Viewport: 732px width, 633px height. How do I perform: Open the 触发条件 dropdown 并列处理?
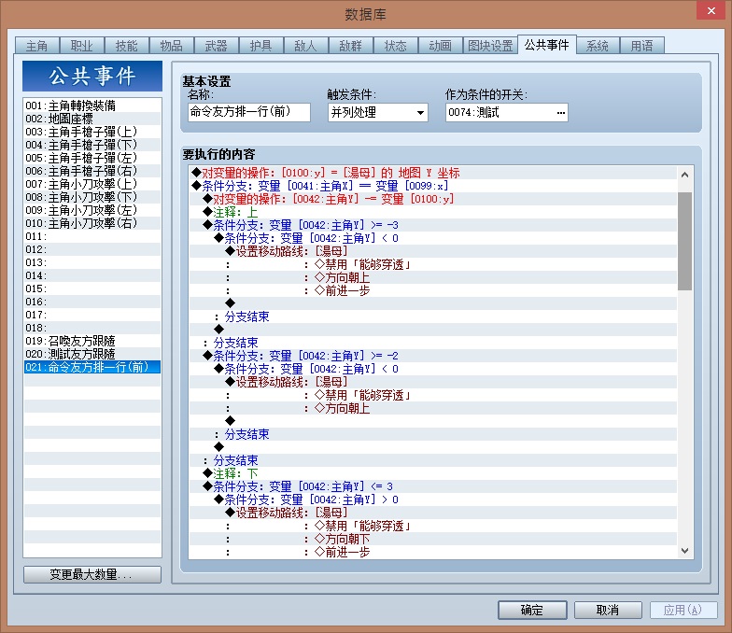click(377, 112)
